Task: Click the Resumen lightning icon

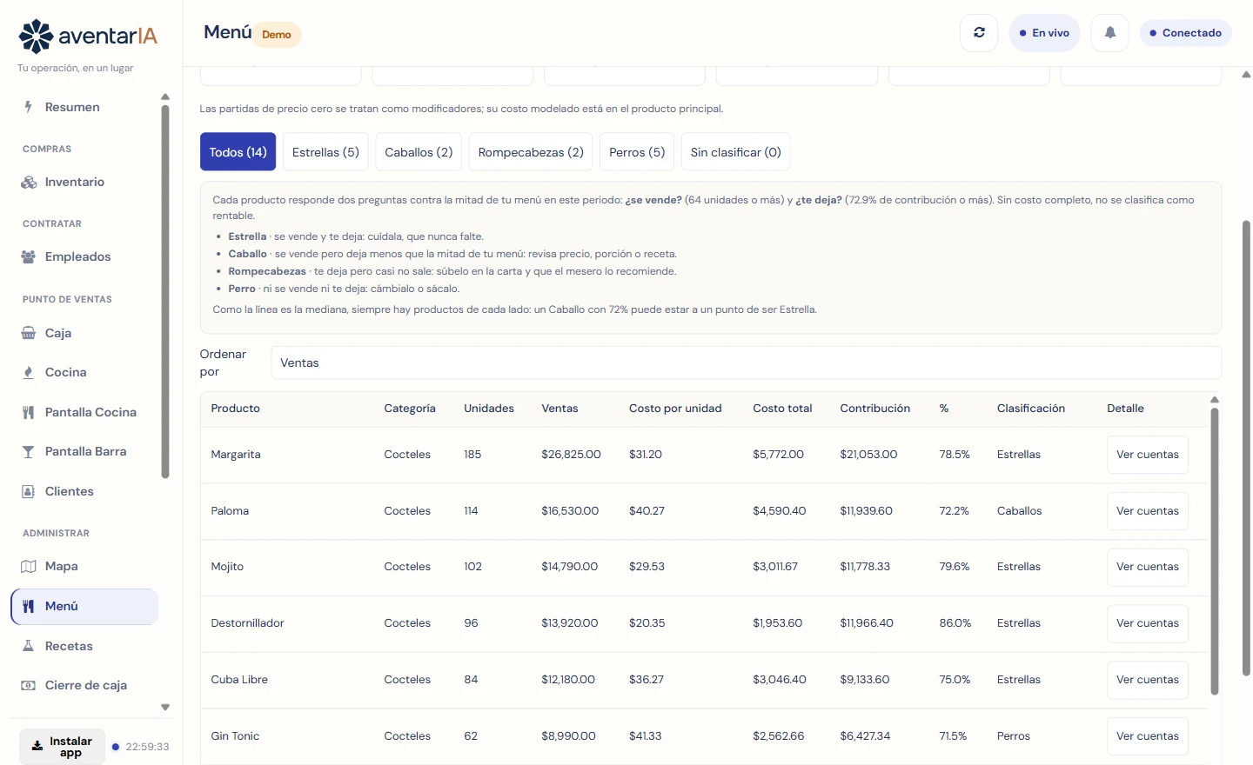Action: click(x=29, y=107)
